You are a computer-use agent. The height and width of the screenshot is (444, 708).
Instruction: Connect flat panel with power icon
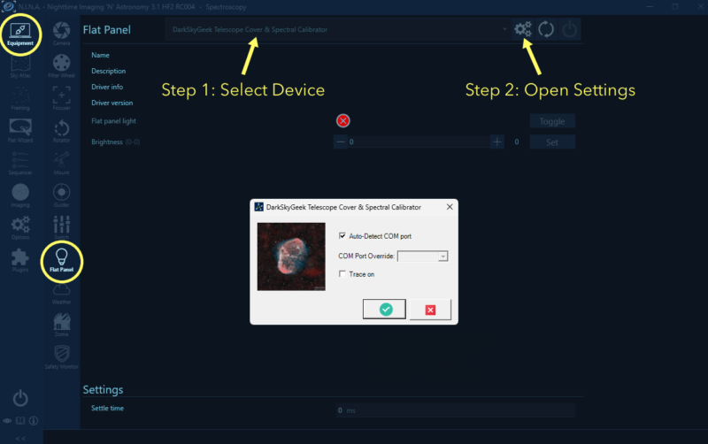pyautogui.click(x=569, y=29)
